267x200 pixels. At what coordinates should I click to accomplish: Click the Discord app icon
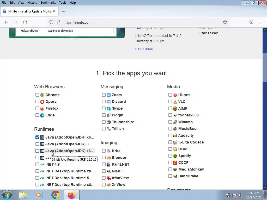pos(109,102)
